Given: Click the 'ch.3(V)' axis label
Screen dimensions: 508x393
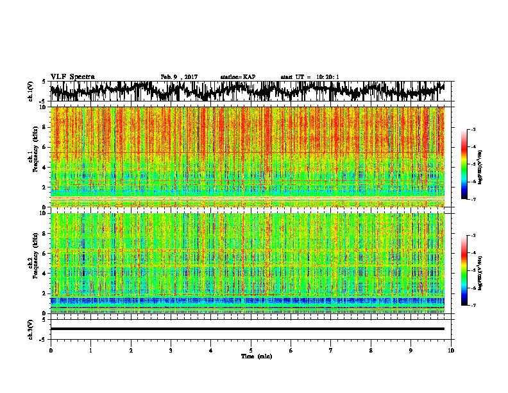Looking at the screenshot, I should coord(30,329).
